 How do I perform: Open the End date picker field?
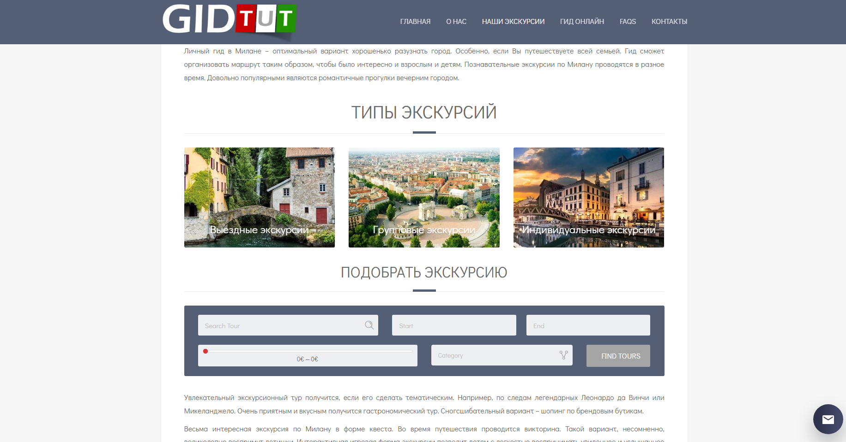[x=587, y=325]
